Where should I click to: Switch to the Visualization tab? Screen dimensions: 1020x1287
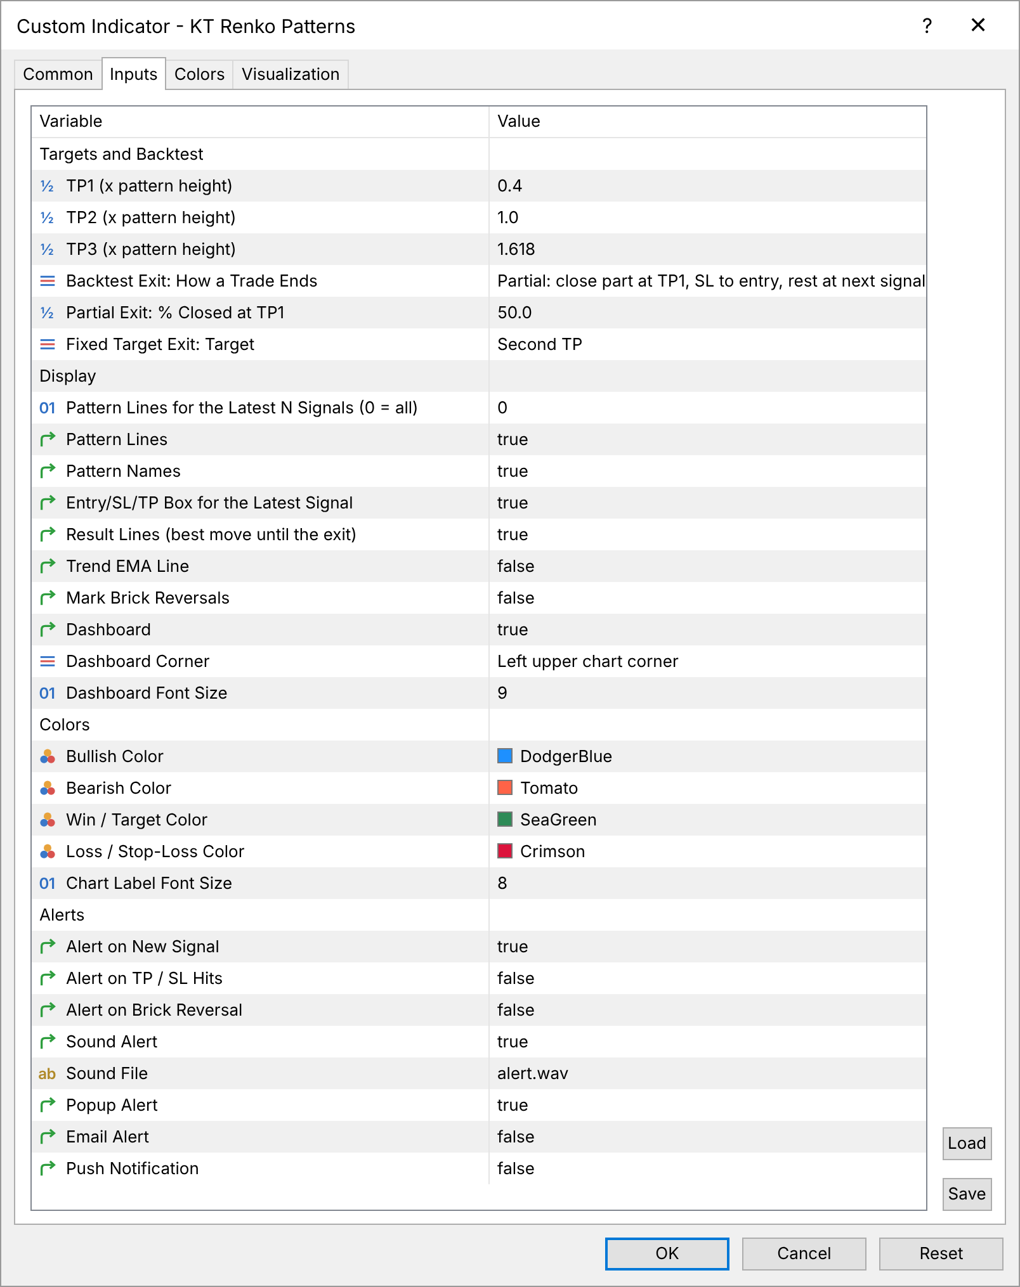[x=291, y=74]
